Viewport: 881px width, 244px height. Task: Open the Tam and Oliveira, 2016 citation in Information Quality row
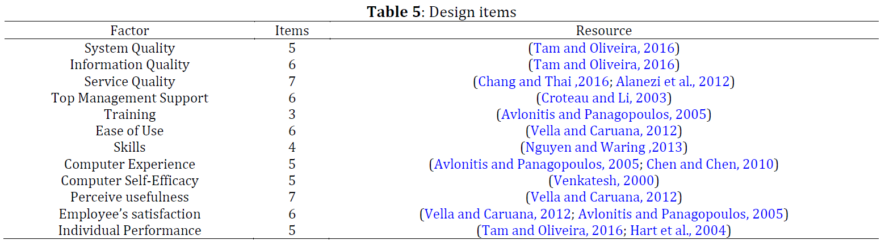[604, 65]
